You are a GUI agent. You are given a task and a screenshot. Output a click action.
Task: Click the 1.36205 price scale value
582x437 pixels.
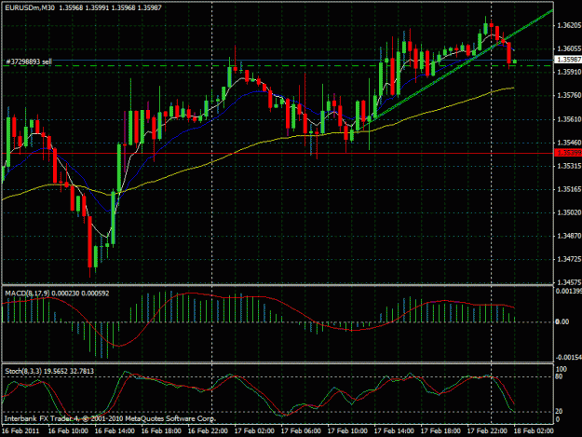[x=569, y=25]
